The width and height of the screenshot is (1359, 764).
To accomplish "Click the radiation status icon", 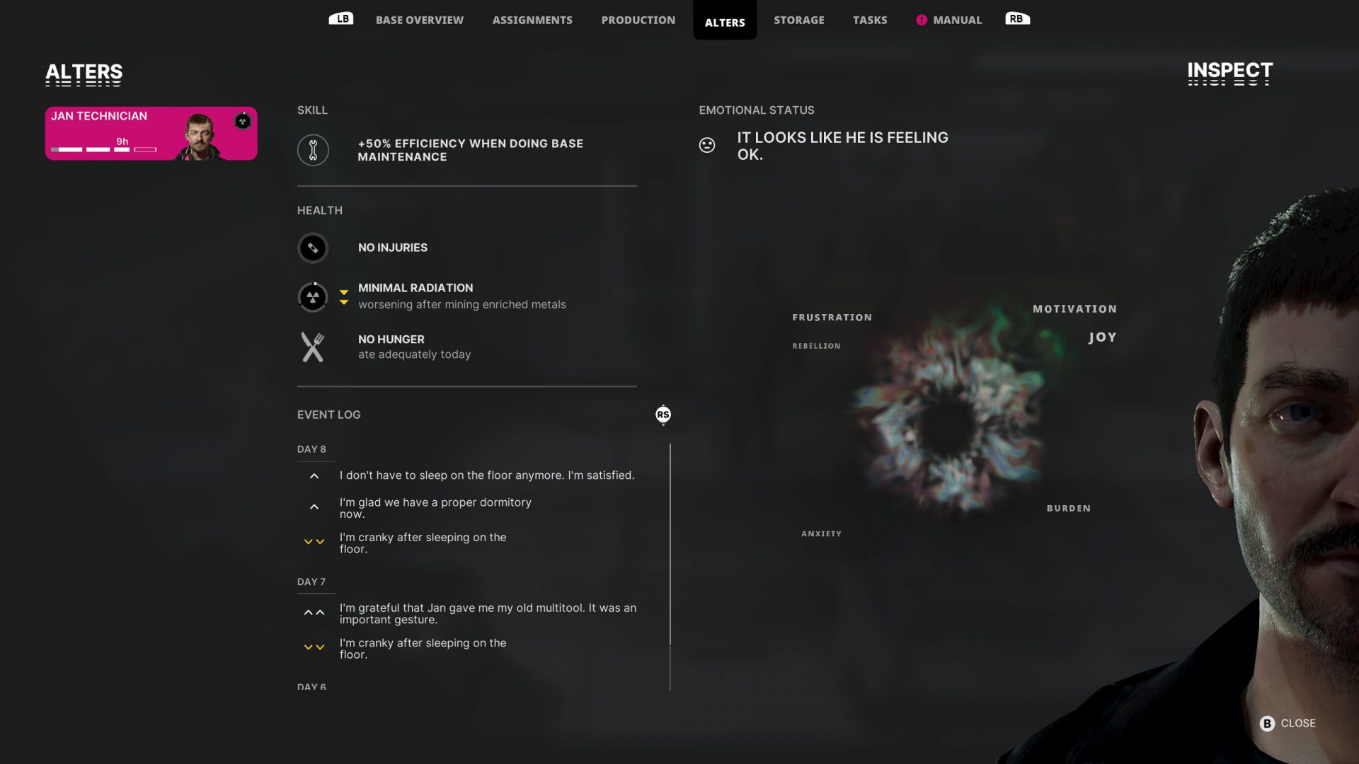I will coord(313,297).
